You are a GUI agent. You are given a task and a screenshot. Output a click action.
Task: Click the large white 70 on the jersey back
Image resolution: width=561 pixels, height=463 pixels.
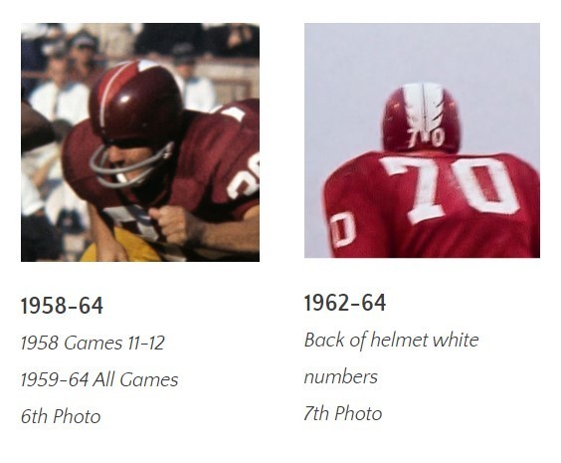(451, 188)
